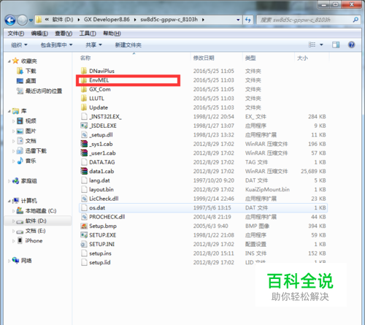The width and height of the screenshot is (365, 325).
Task: Collapse the 收藏夹 favorites group
Action: (9, 61)
